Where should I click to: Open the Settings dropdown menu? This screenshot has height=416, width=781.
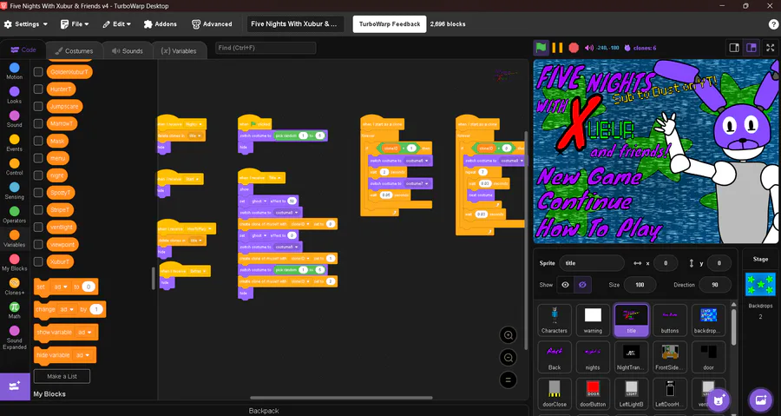26,24
